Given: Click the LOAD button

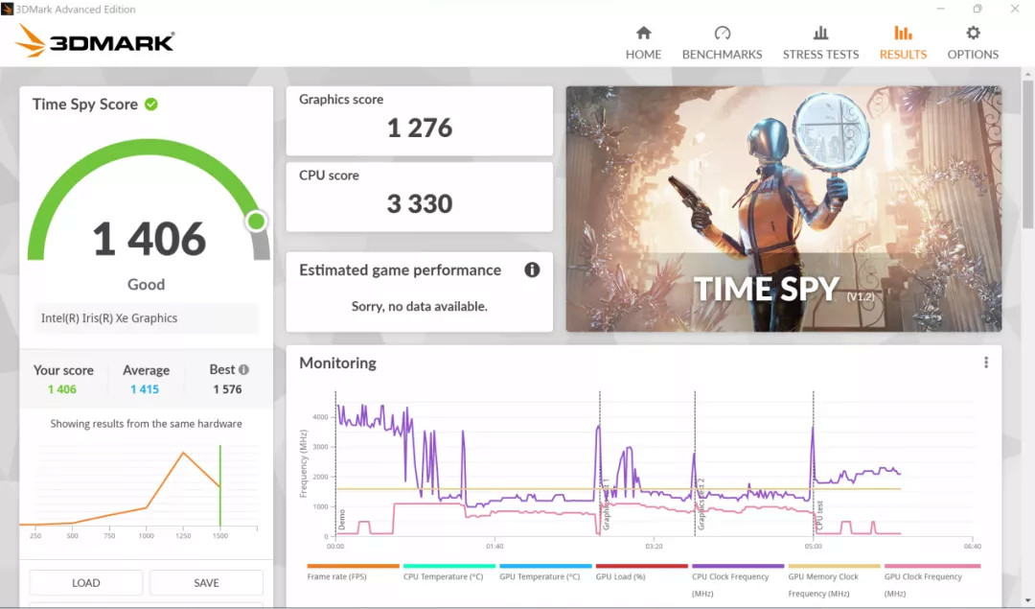Looking at the screenshot, I should point(86,582).
